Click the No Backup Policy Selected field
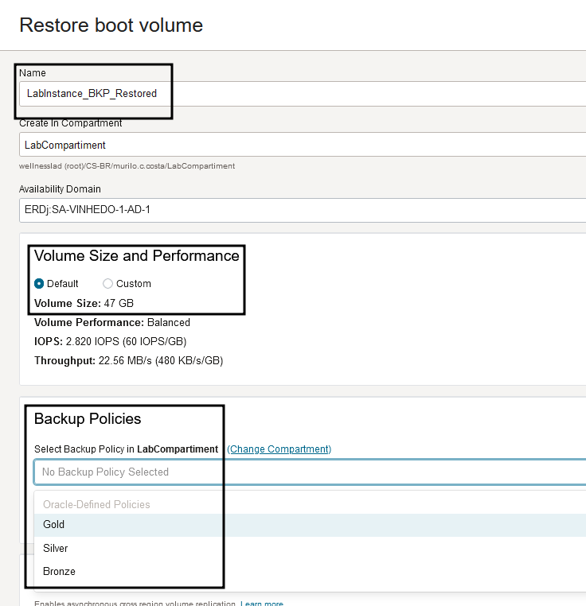586x606 pixels. (311, 472)
